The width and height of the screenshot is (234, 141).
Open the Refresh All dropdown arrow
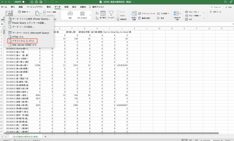point(41,13)
